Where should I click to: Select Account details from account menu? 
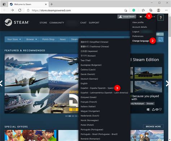pos(140,27)
